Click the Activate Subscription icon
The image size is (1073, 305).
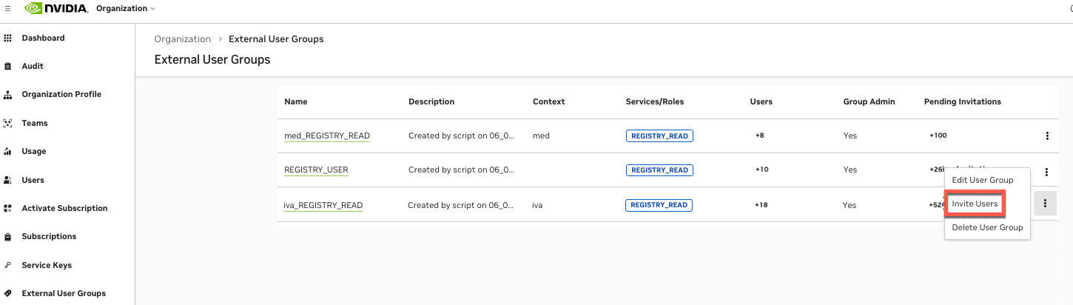tap(8, 208)
